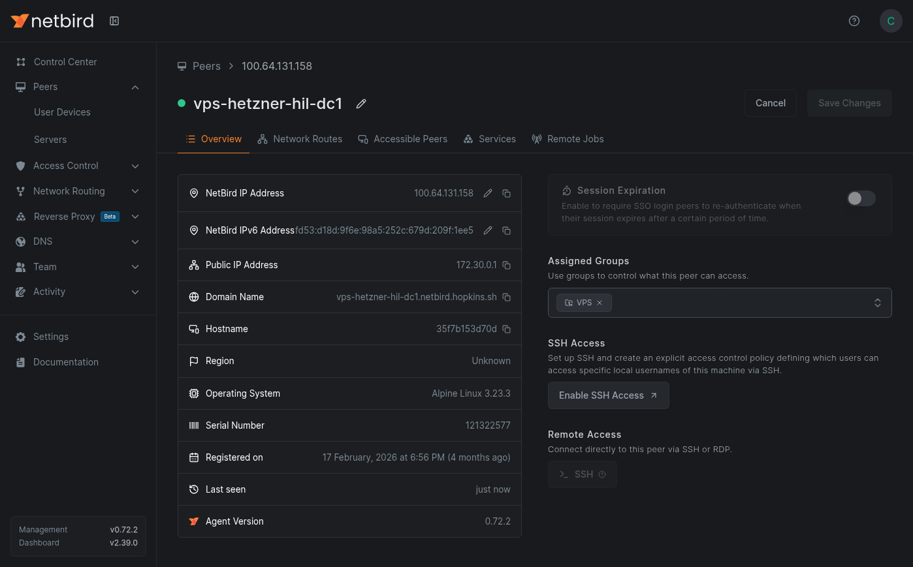Open the user avatar C menu

click(891, 21)
